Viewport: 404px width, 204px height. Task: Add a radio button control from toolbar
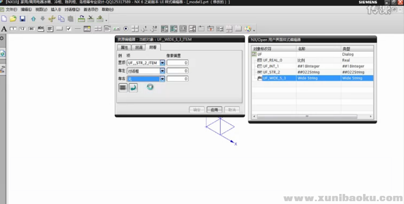(126, 29)
